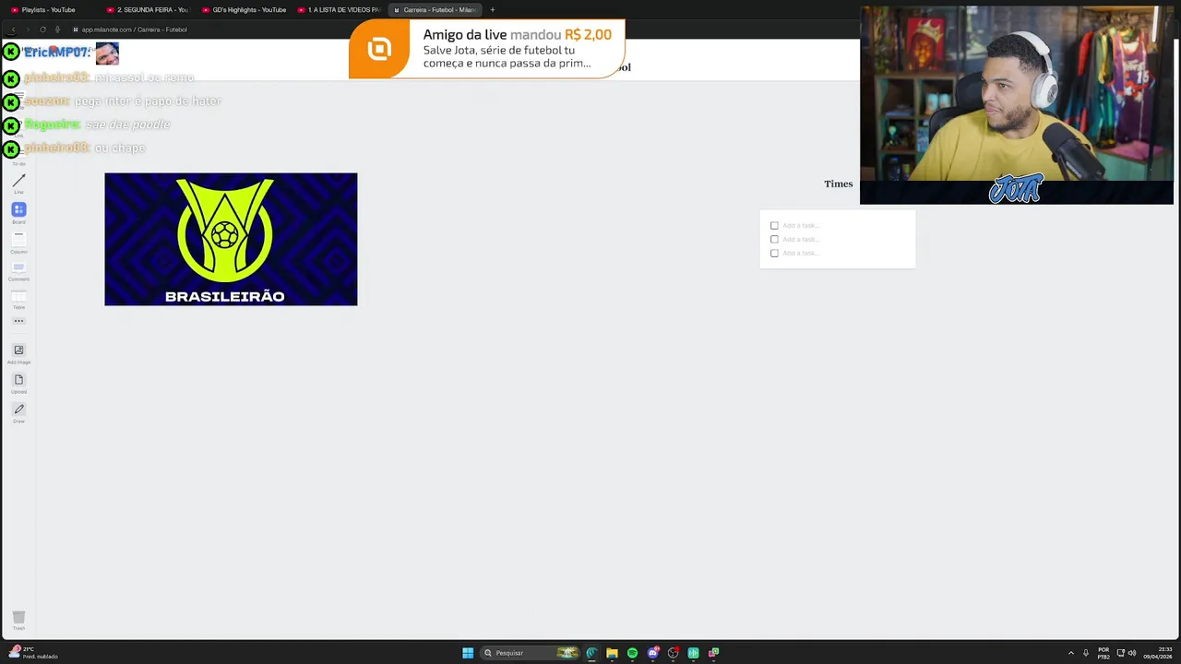Select the Board tool icon

18,209
